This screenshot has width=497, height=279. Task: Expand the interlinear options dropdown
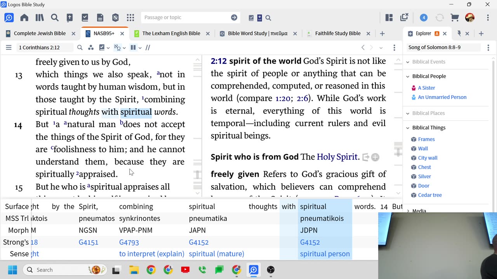tap(124, 48)
